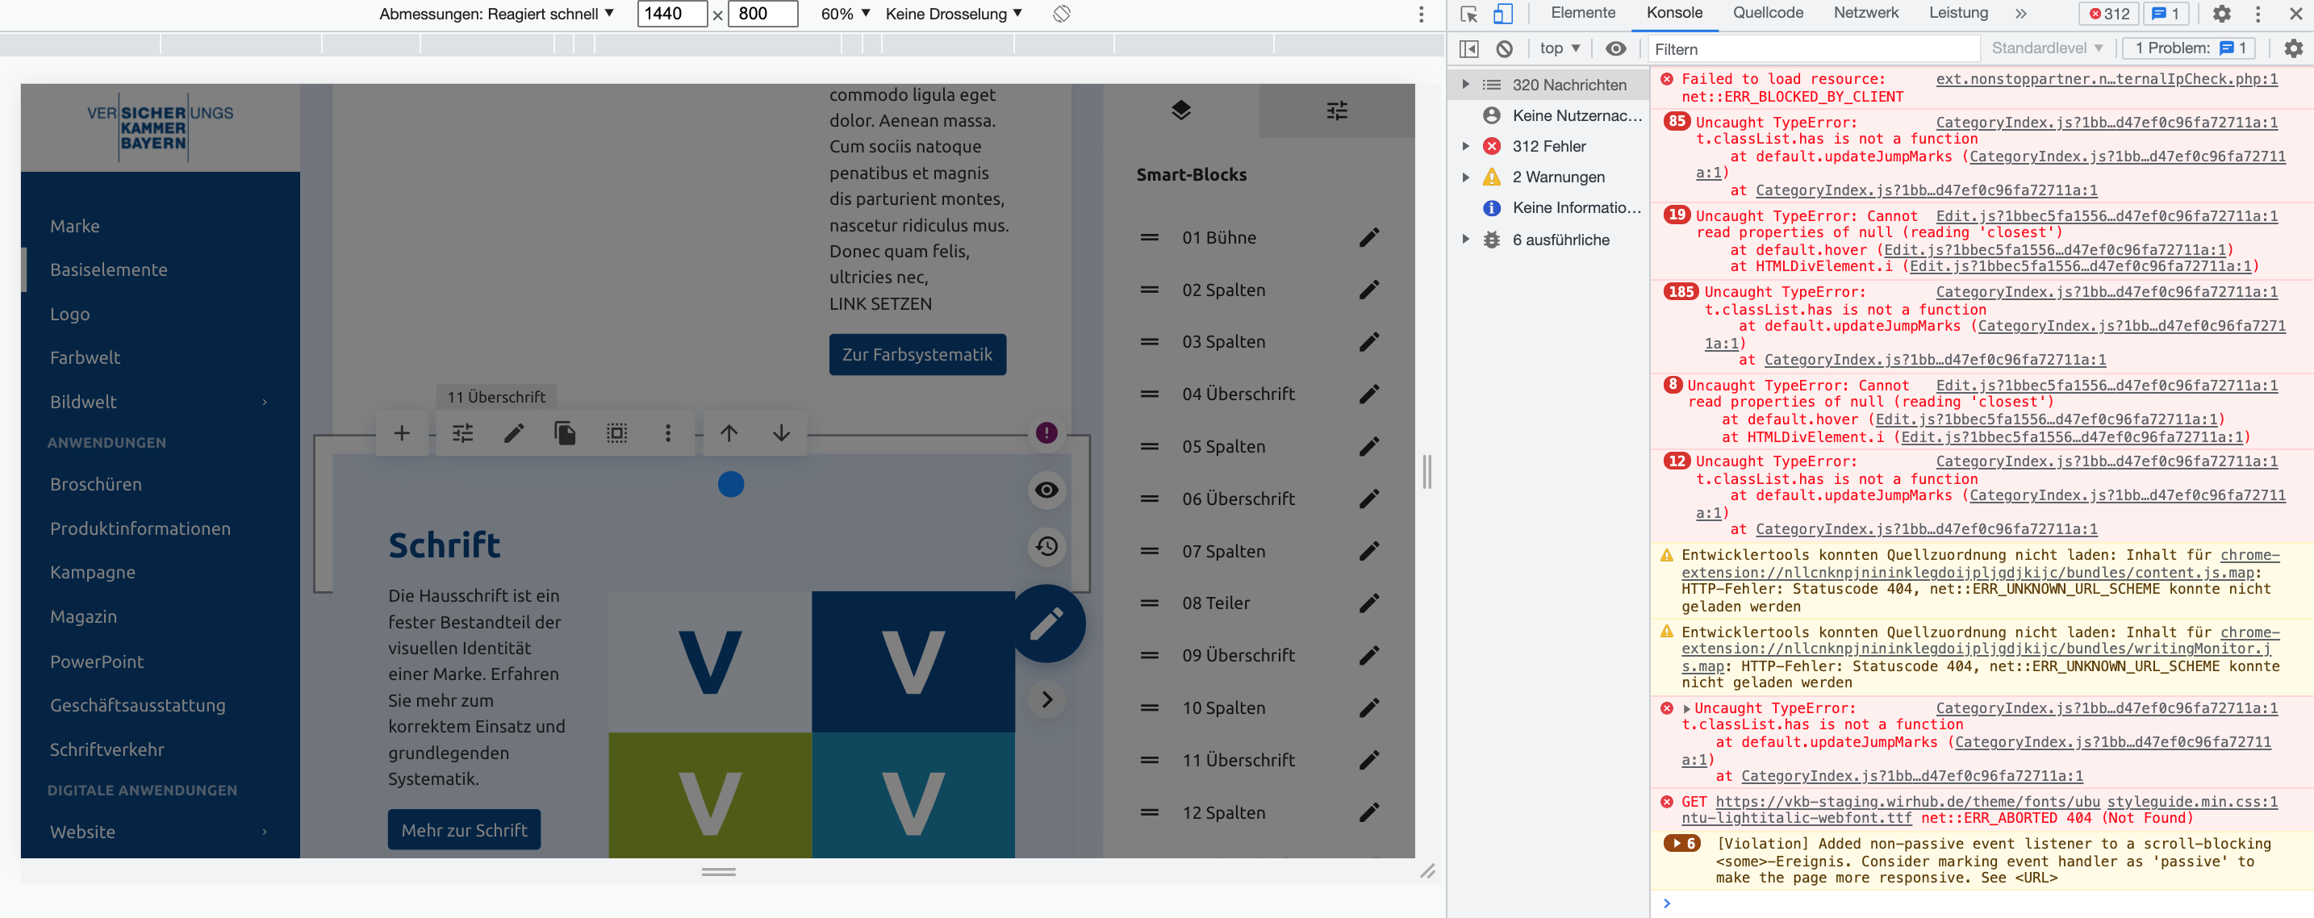Toggle the device toolbar in DevTools
The image size is (2314, 918).
[x=1502, y=15]
